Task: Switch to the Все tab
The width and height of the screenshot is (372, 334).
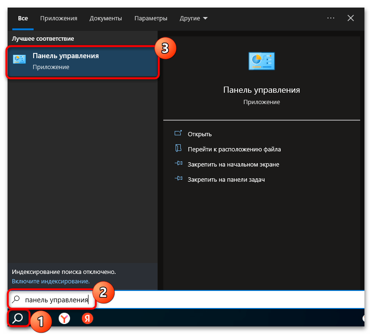Action: pos(23,18)
